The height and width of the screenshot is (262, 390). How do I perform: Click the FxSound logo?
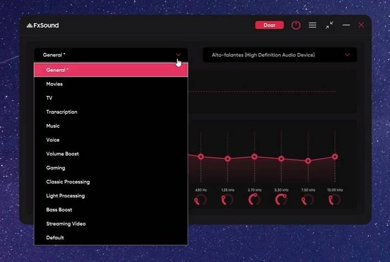click(x=43, y=25)
